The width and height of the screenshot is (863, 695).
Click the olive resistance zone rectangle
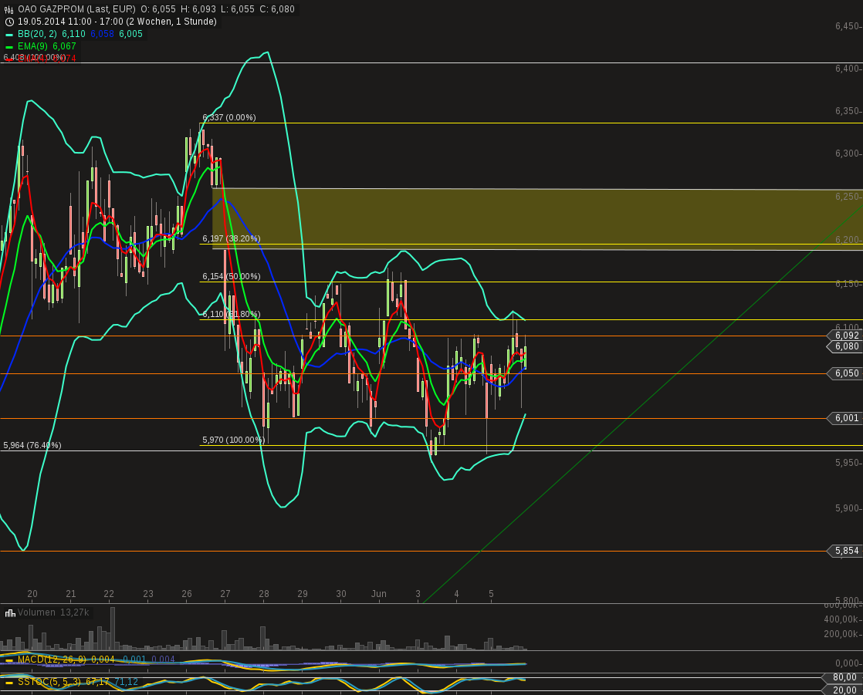click(x=537, y=219)
